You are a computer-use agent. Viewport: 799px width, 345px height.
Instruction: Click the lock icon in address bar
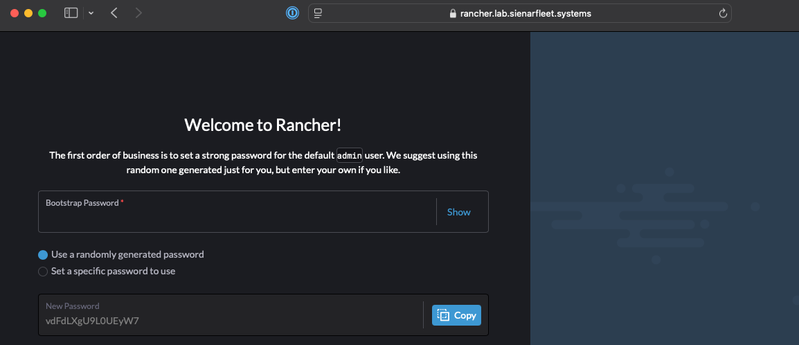(453, 14)
